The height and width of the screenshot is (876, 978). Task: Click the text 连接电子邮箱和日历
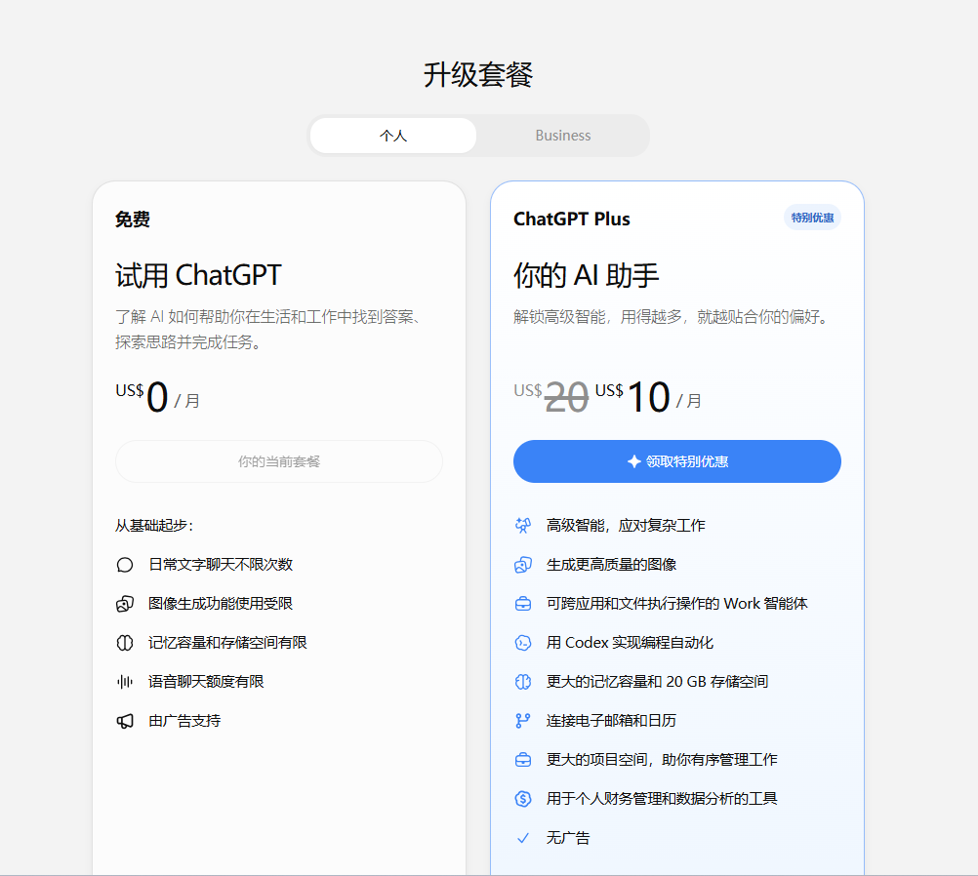click(611, 721)
